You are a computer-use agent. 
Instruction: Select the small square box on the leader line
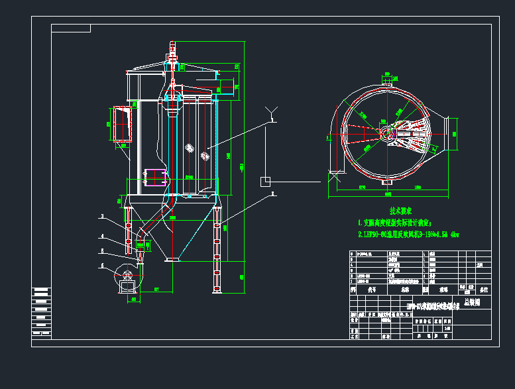click(x=264, y=180)
